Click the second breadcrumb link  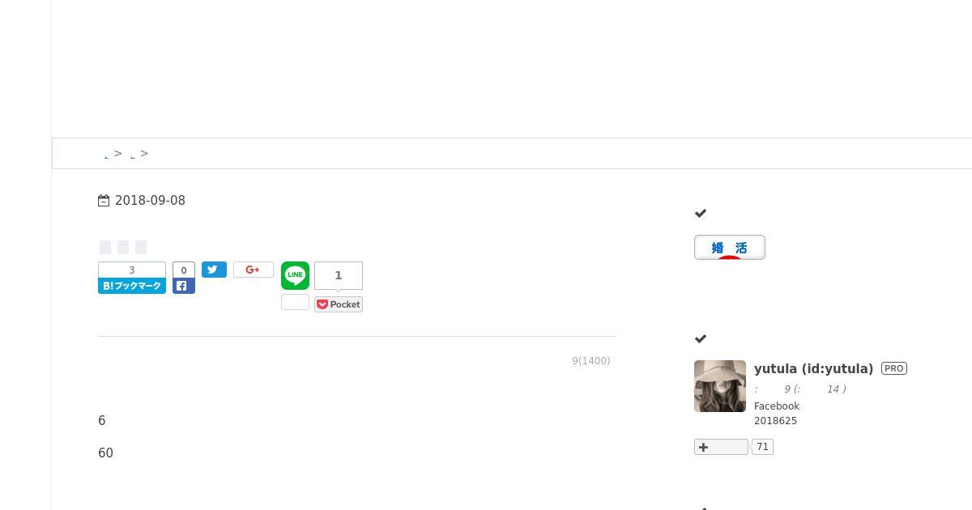pyautogui.click(x=133, y=155)
